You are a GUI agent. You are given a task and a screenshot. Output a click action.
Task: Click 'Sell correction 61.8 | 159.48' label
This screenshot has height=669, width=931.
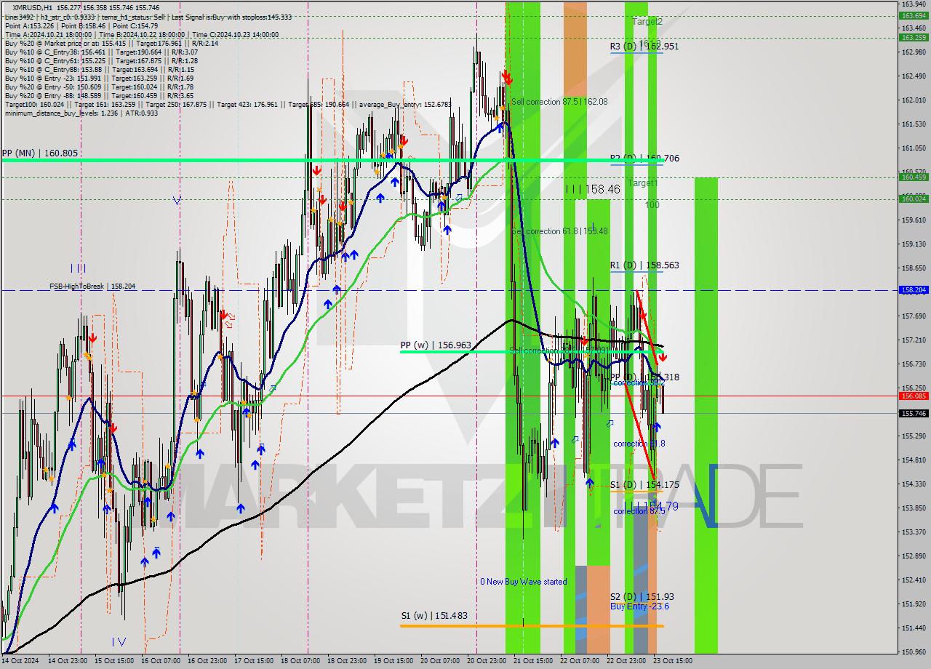click(559, 231)
